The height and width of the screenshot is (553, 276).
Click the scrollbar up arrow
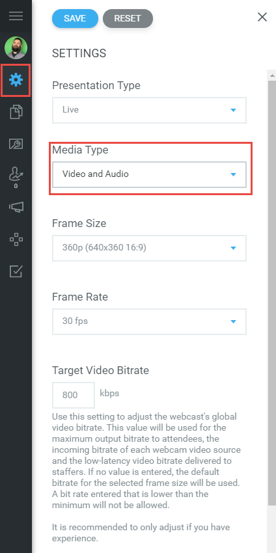(272, 75)
